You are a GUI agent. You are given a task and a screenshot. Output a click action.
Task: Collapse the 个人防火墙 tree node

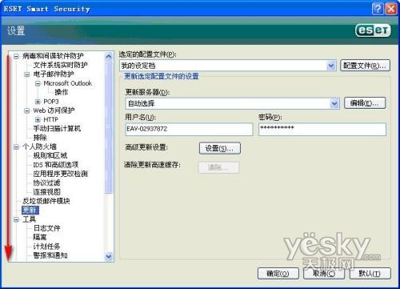click(x=16, y=147)
